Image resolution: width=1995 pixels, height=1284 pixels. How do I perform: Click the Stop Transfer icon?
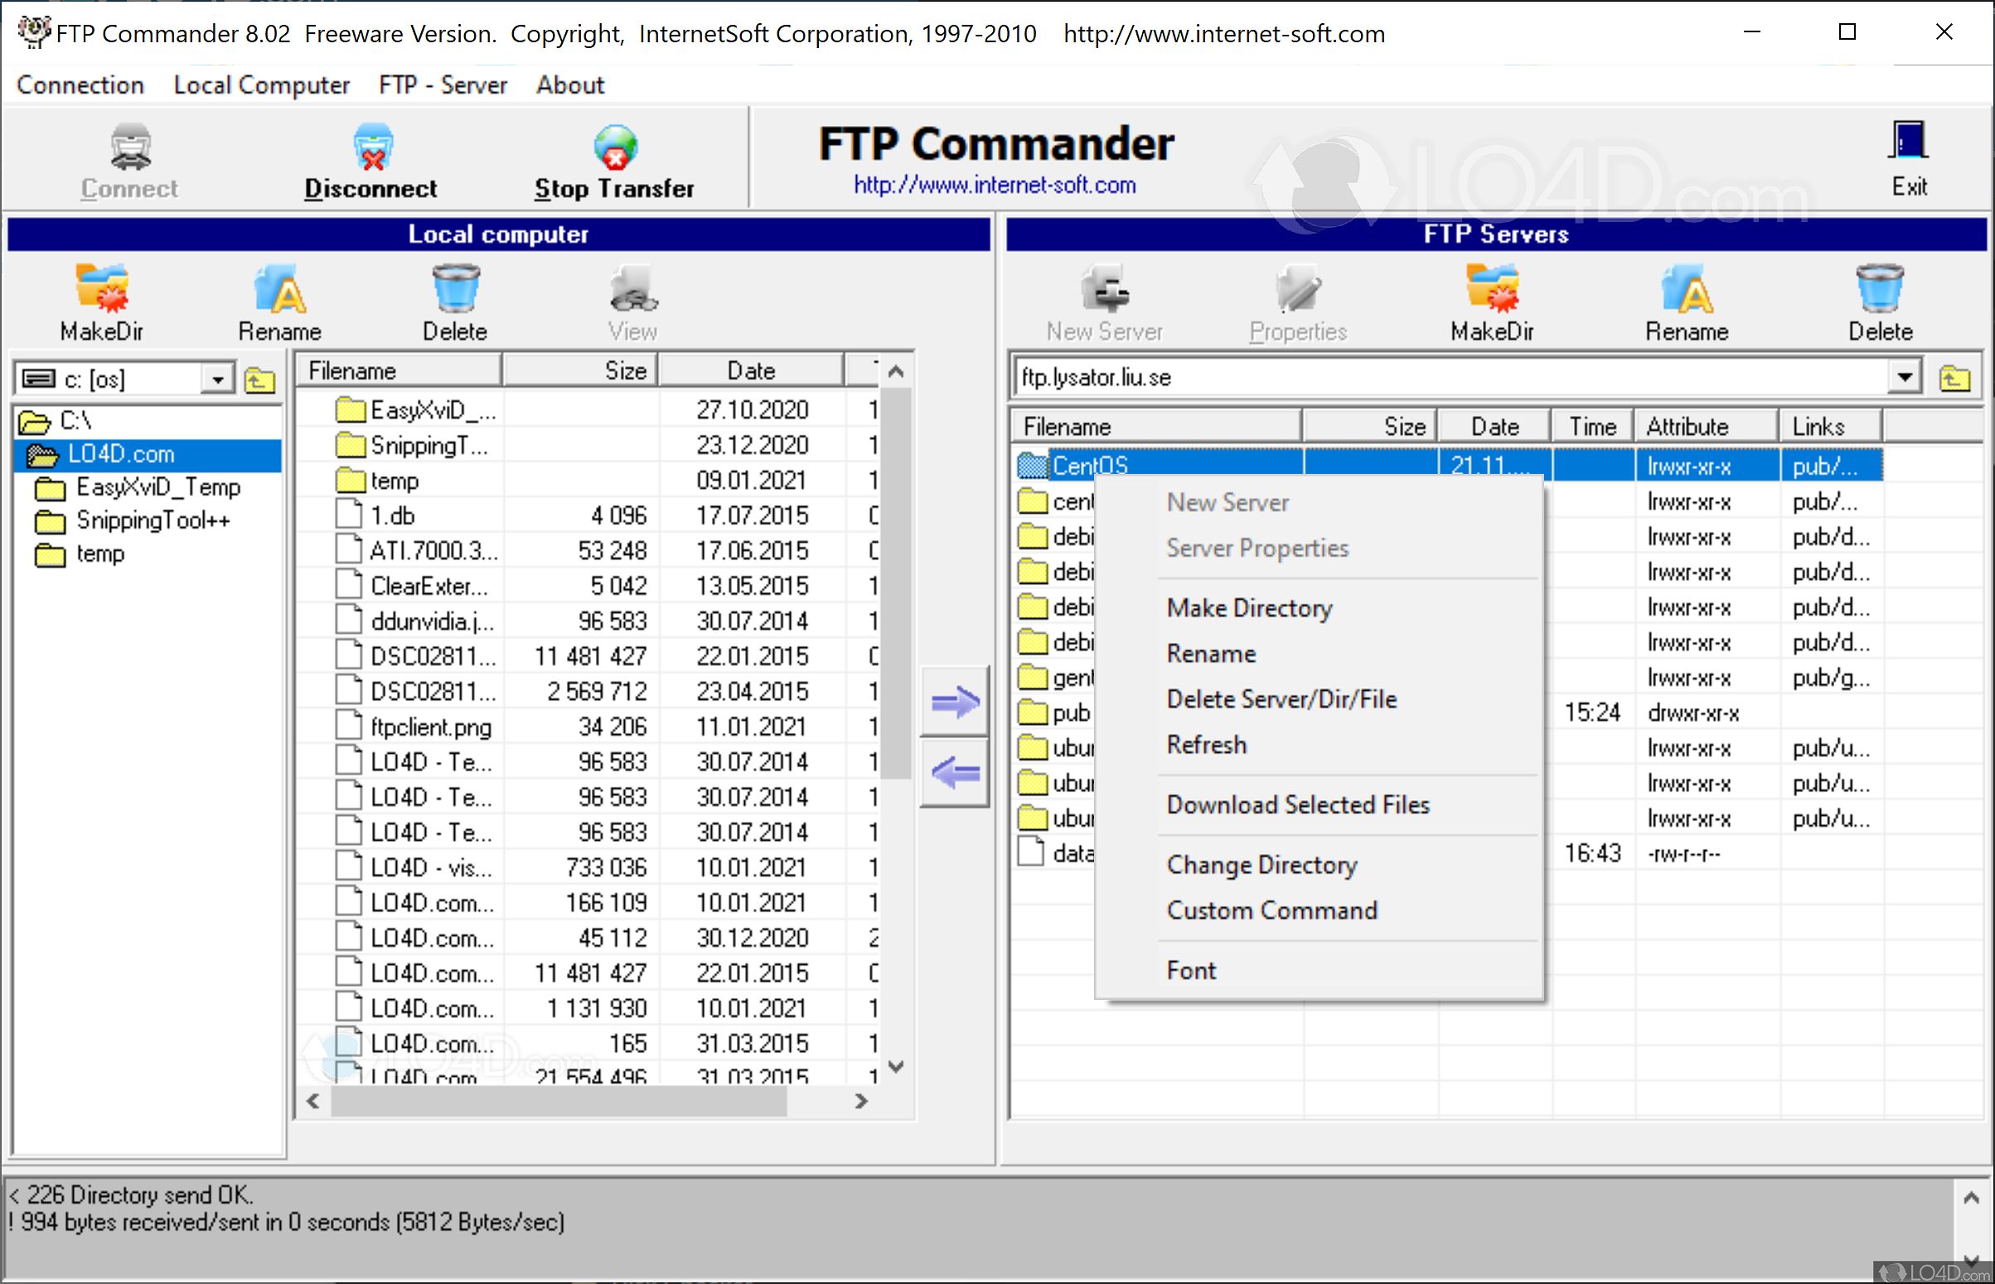coord(615,147)
